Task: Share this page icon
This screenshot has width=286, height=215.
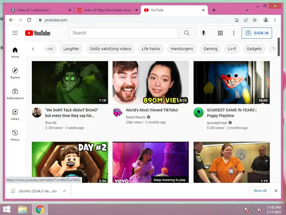Action: 246,20
